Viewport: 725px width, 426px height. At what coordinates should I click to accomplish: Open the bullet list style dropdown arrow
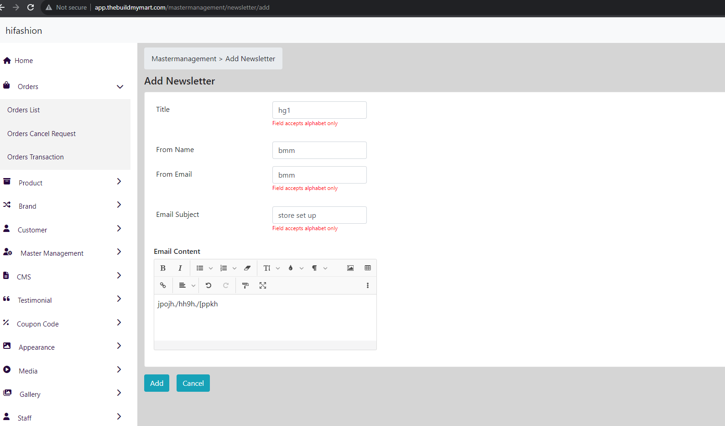click(x=211, y=268)
